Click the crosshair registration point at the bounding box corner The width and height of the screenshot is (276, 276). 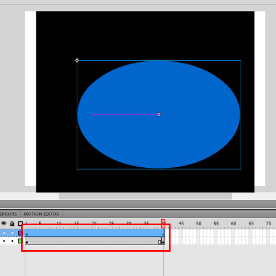click(77, 60)
